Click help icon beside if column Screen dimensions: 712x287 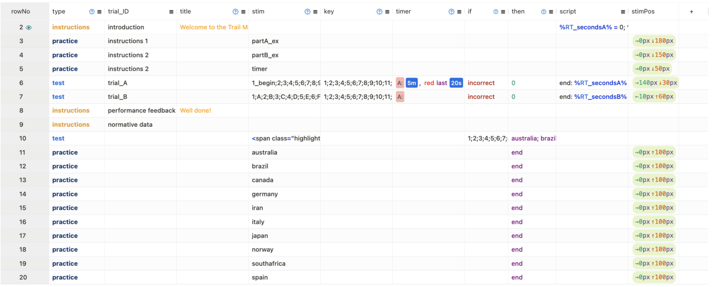coord(496,12)
